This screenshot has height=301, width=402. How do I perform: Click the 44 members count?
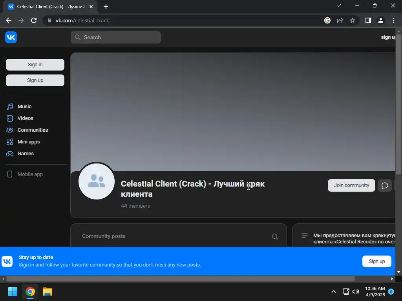tap(135, 206)
